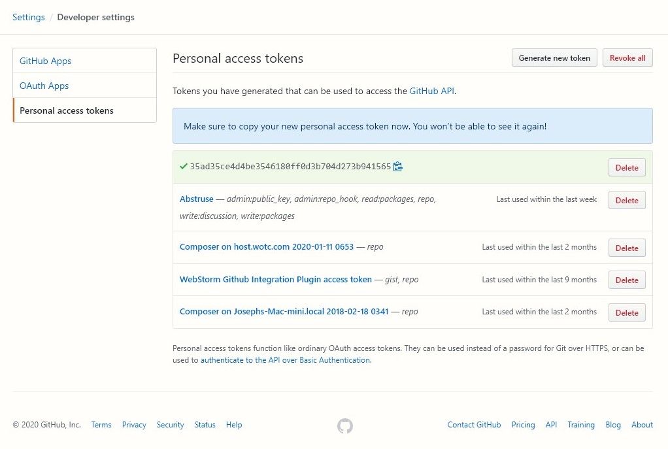Open the Help footer link

pos(234,425)
